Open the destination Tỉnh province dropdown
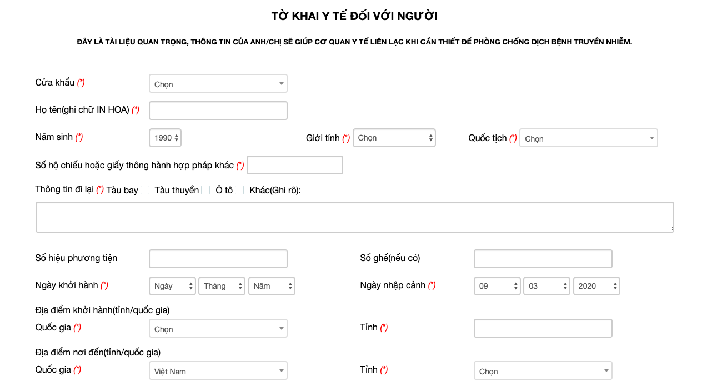717x386 pixels. click(543, 370)
